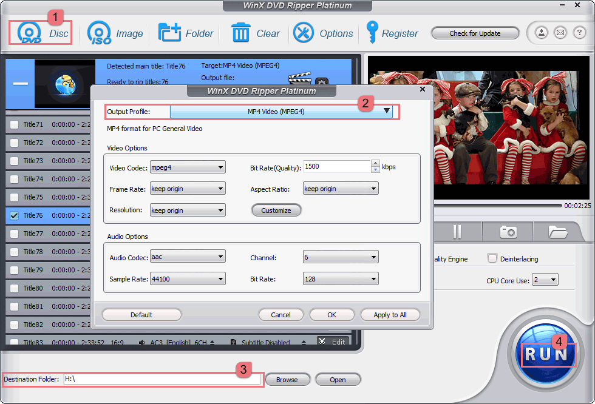Click the Destination Folder path field

tap(161, 379)
